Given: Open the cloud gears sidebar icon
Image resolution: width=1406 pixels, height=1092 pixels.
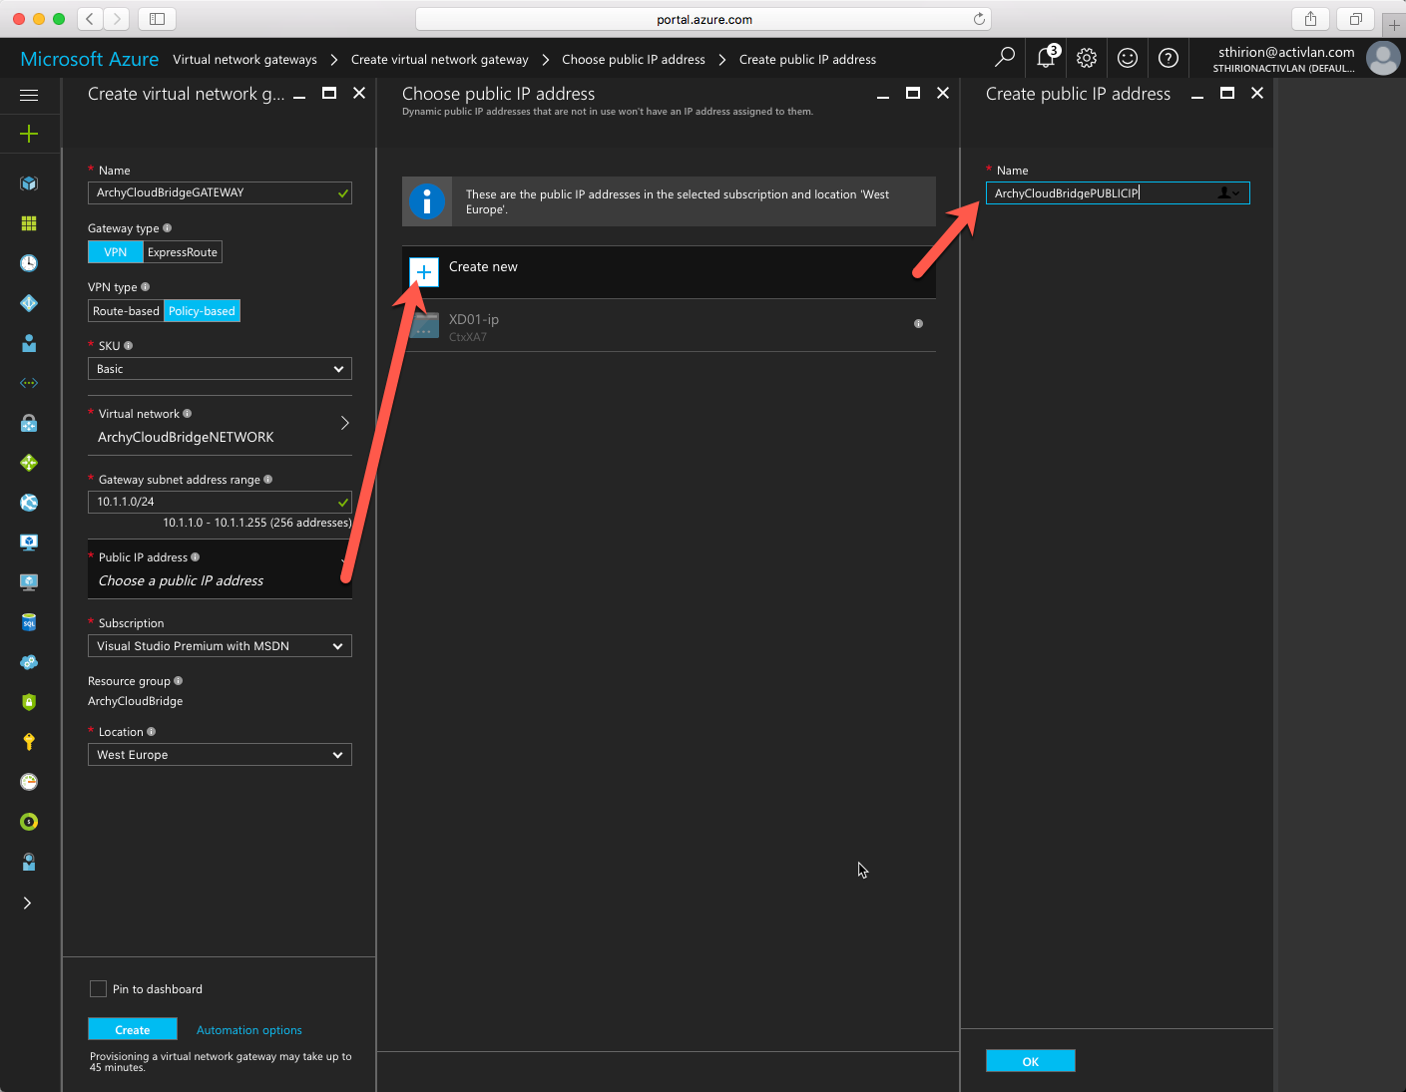Looking at the screenshot, I should (29, 662).
